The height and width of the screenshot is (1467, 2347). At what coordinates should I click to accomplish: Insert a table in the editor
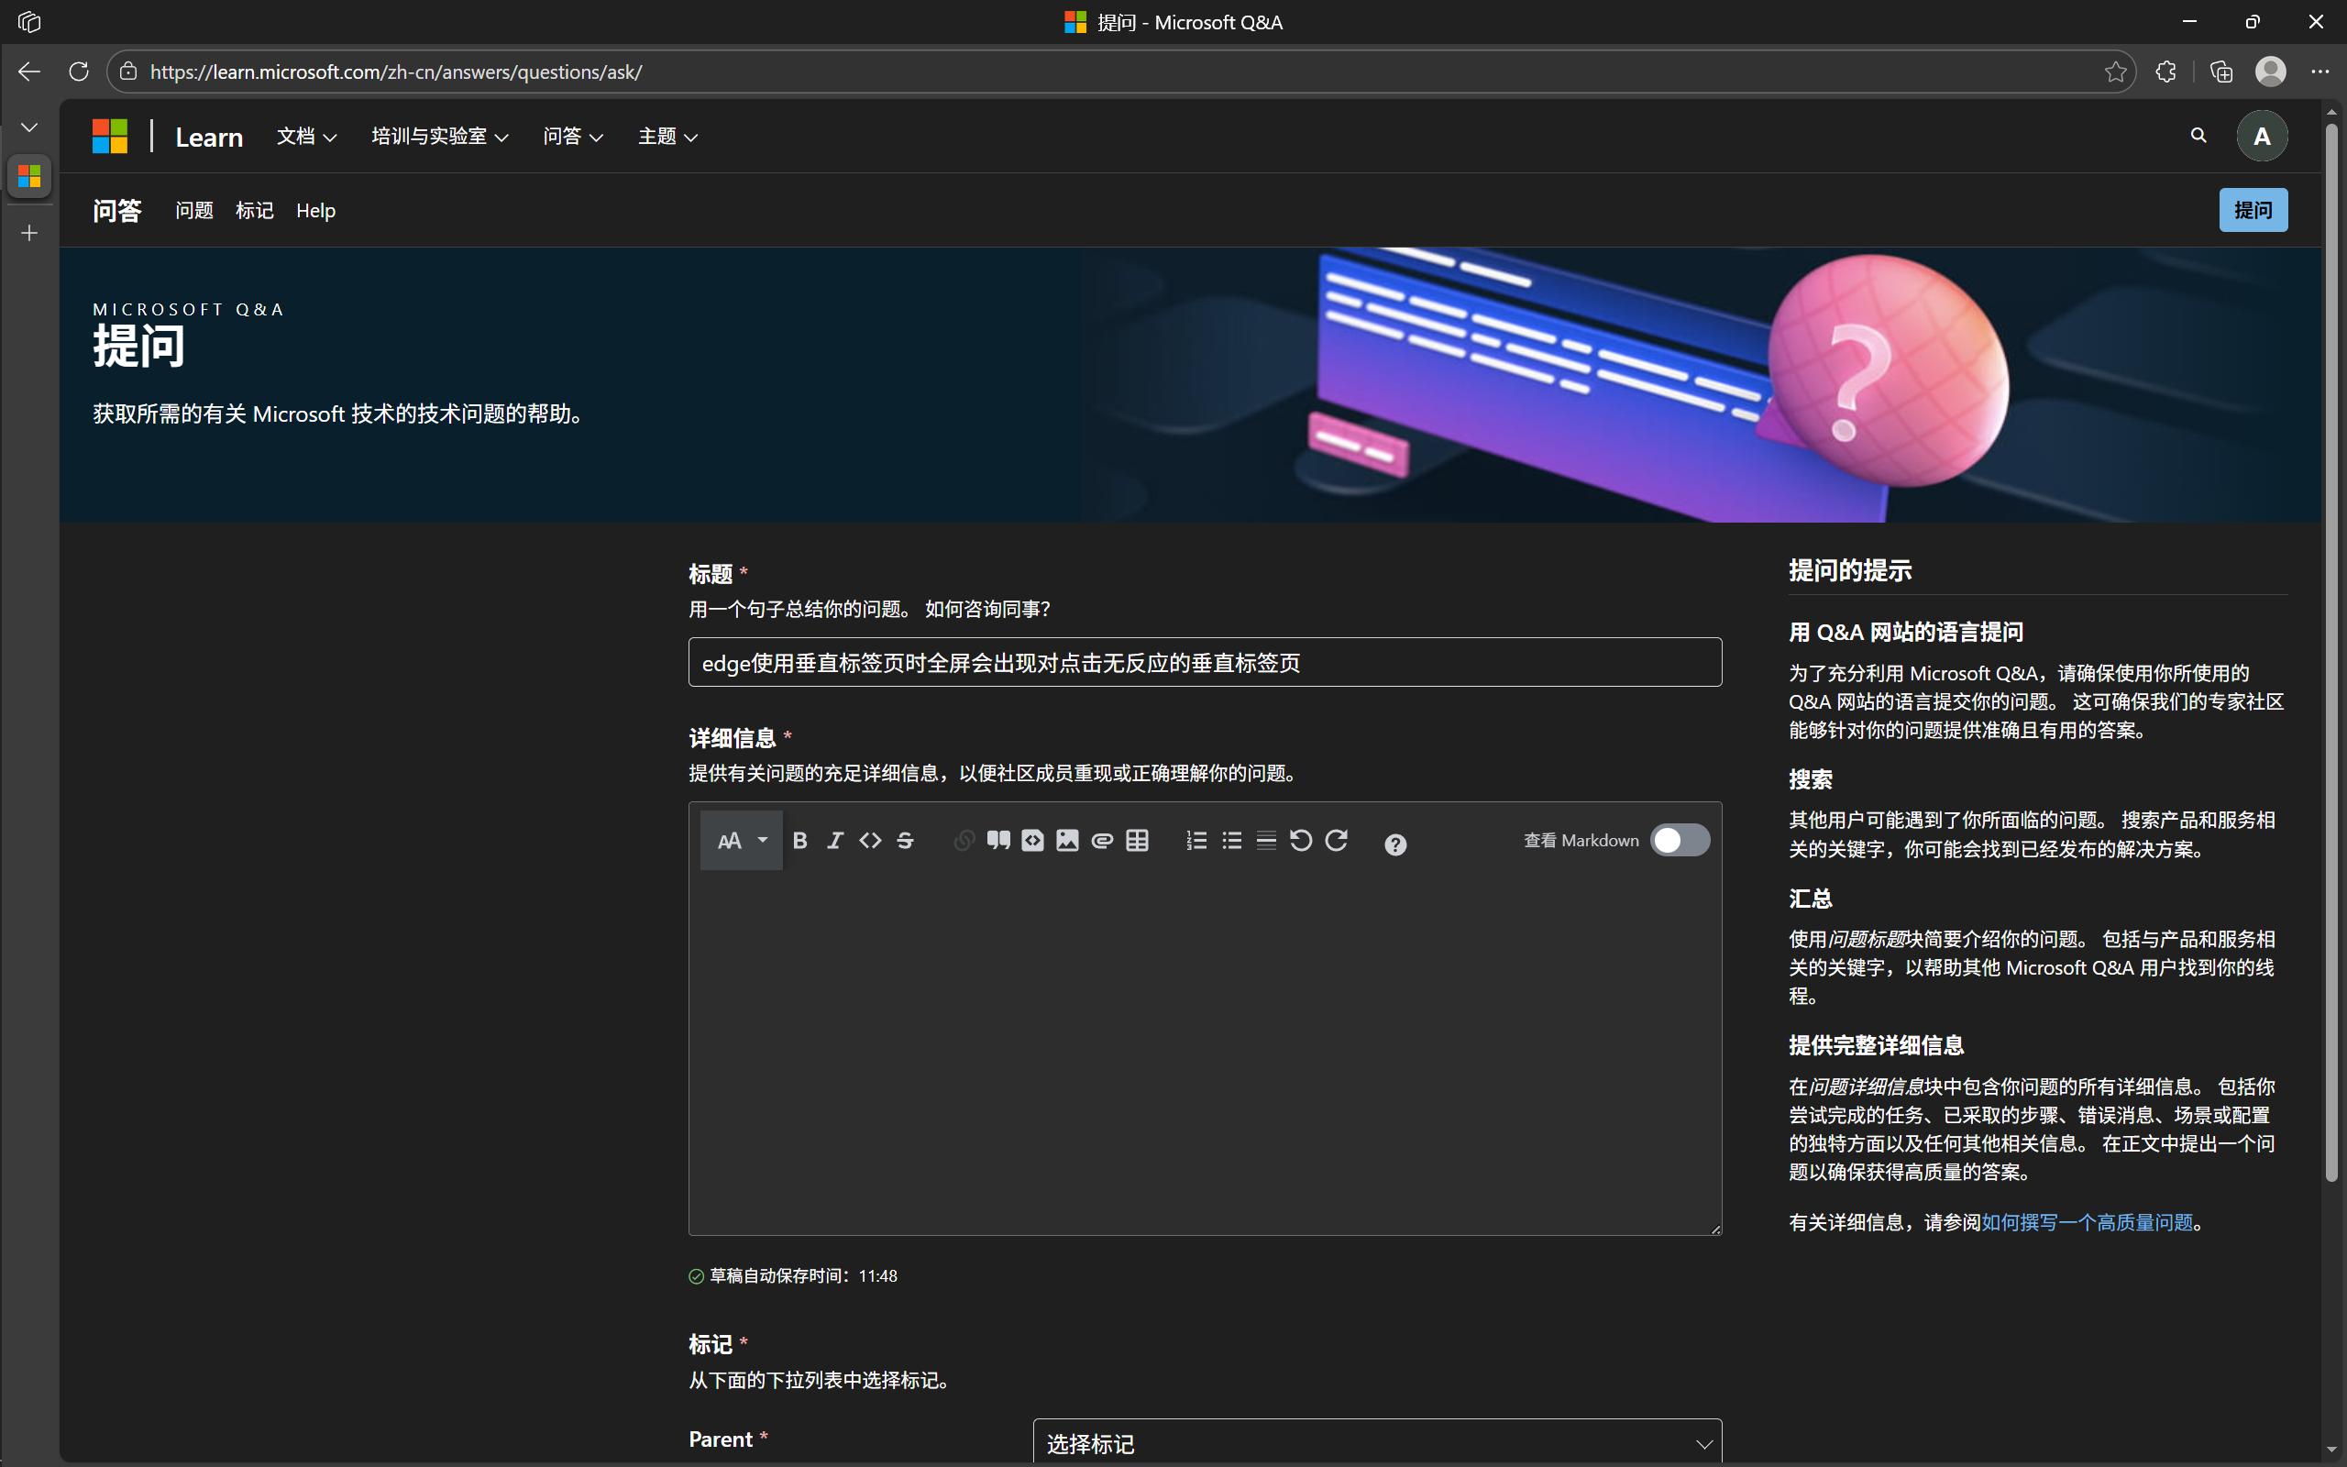[1137, 840]
